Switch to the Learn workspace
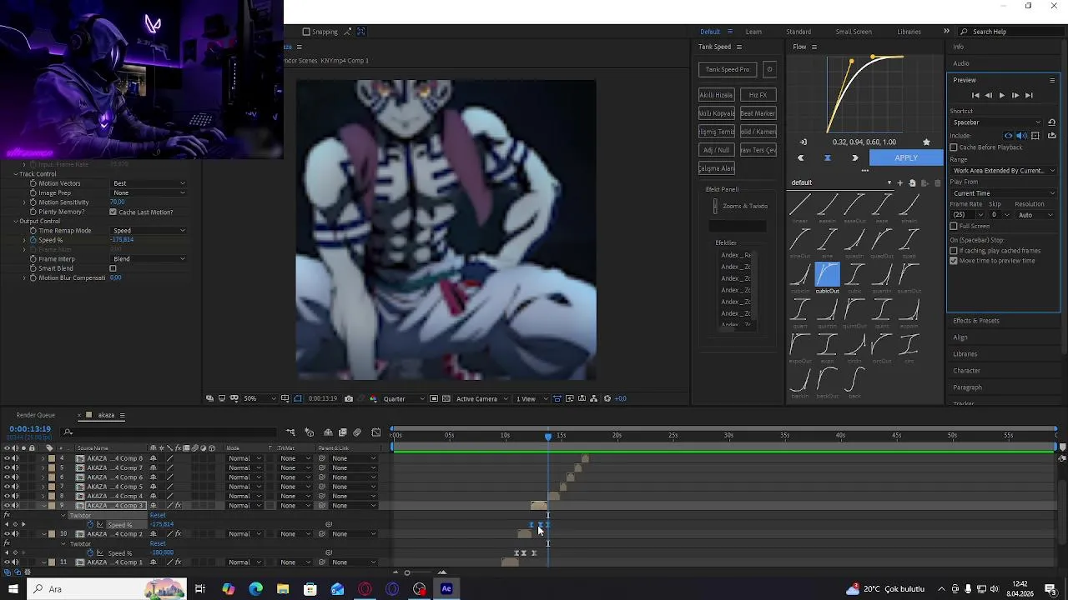 tap(753, 32)
